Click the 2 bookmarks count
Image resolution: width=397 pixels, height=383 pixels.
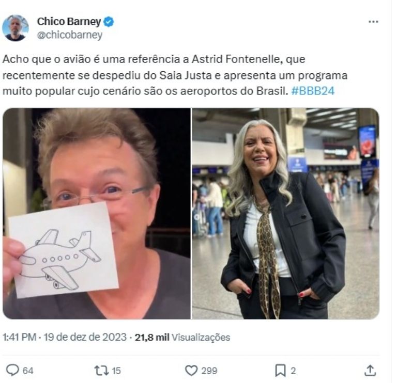[x=293, y=371]
